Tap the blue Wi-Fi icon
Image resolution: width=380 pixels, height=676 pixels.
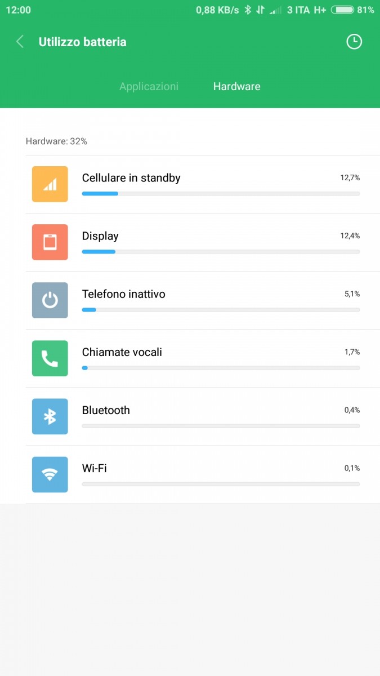(50, 474)
